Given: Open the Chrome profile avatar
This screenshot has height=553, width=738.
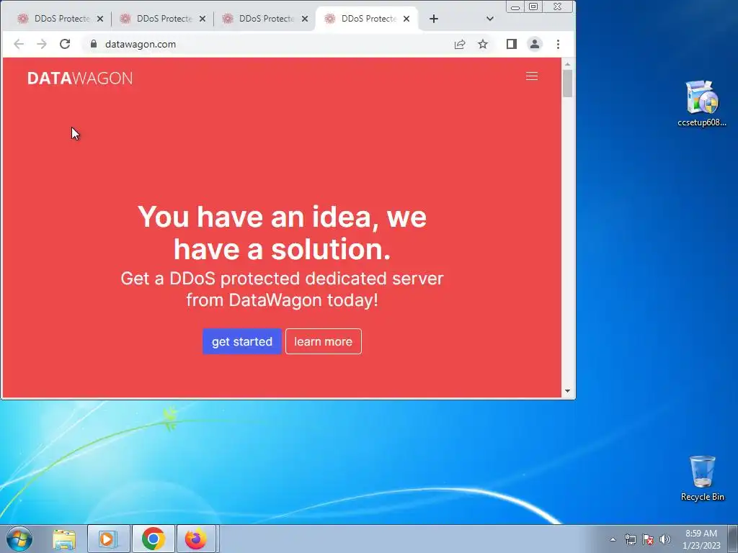Looking at the screenshot, I should tap(535, 44).
